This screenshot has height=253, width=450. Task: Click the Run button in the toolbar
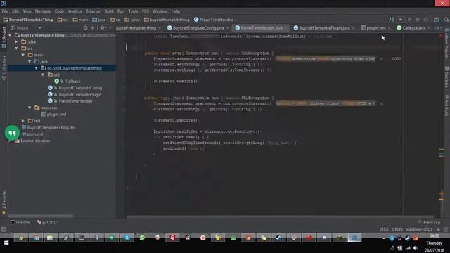[x=409, y=20]
